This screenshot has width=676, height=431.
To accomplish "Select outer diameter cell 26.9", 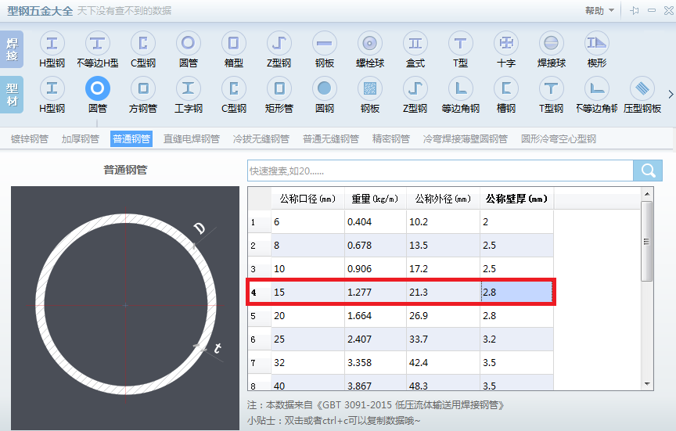I will (443, 315).
